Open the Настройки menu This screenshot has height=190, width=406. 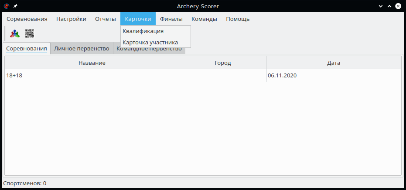pyautogui.click(x=71, y=19)
